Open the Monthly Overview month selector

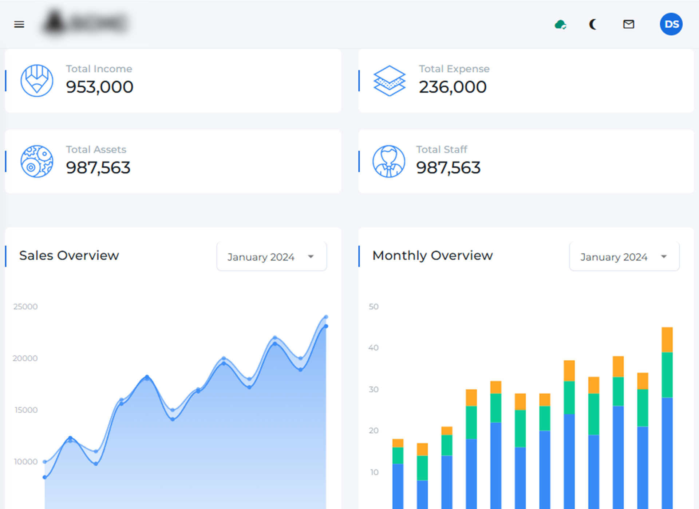click(624, 256)
